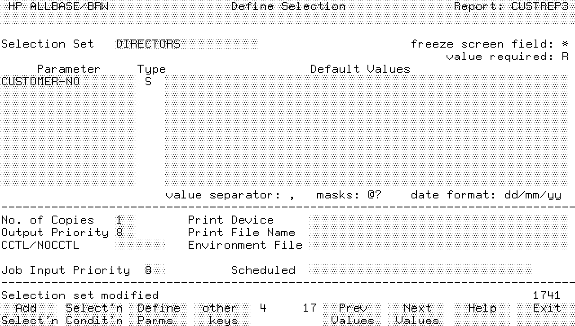Click the CCTL/NOCCTL field
575x326 pixels.
point(140,245)
